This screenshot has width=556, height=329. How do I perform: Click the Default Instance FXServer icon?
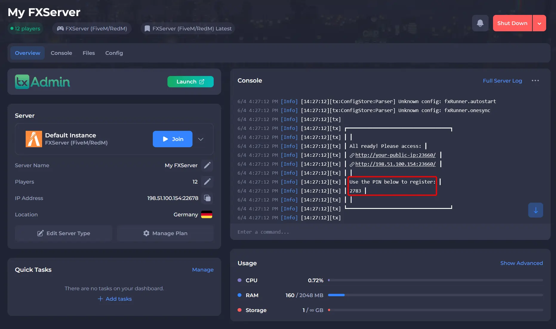pos(34,139)
